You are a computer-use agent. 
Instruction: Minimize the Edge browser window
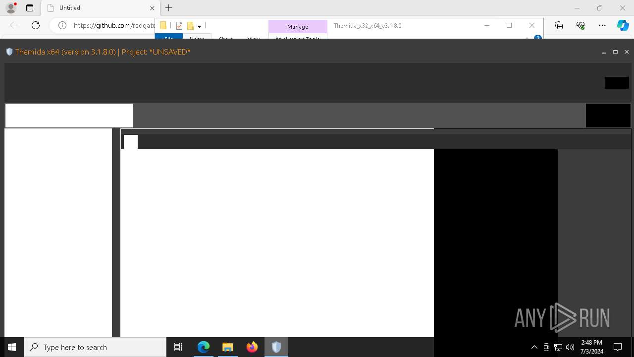point(577,8)
